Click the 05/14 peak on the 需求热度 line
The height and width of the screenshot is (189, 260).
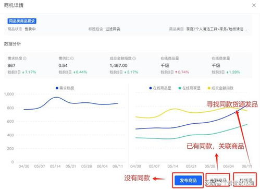pyautogui.click(x=56, y=97)
